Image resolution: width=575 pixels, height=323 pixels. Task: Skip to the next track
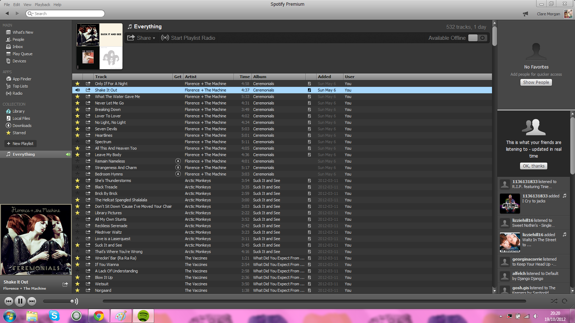32,301
